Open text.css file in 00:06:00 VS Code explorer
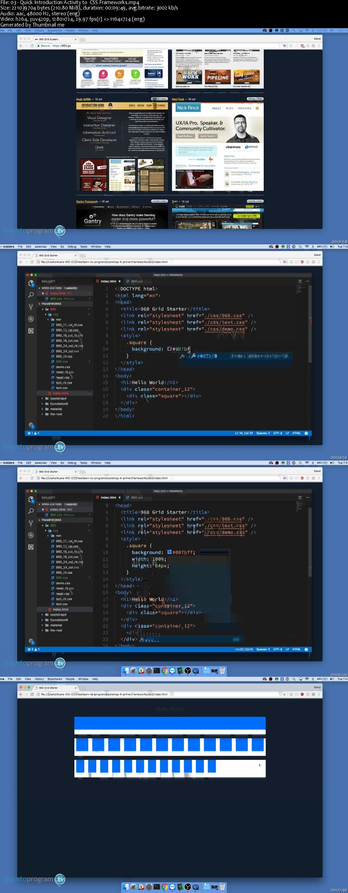Image resolution: width=348 pixels, height=893 pixels. (62, 604)
